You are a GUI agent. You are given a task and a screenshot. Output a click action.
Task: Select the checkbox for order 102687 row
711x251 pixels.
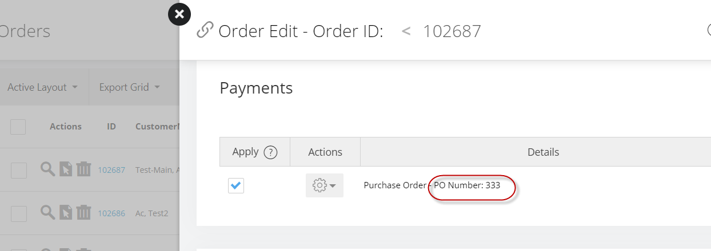pyautogui.click(x=19, y=170)
